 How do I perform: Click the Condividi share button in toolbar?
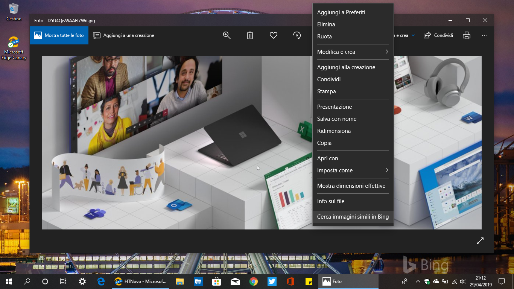click(x=438, y=35)
